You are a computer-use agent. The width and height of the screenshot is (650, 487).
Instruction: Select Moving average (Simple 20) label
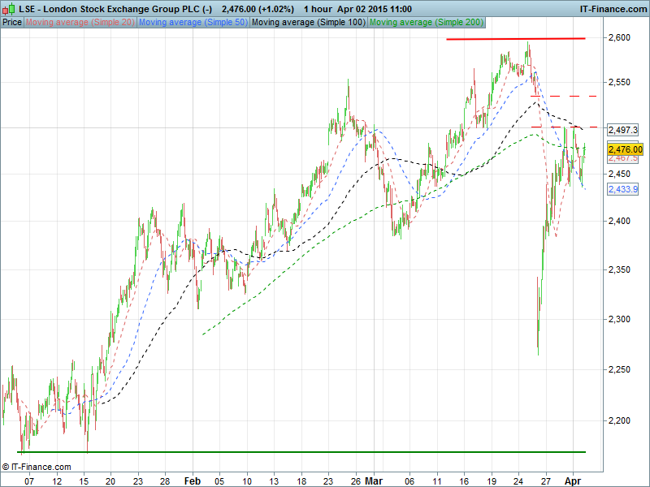pos(80,22)
